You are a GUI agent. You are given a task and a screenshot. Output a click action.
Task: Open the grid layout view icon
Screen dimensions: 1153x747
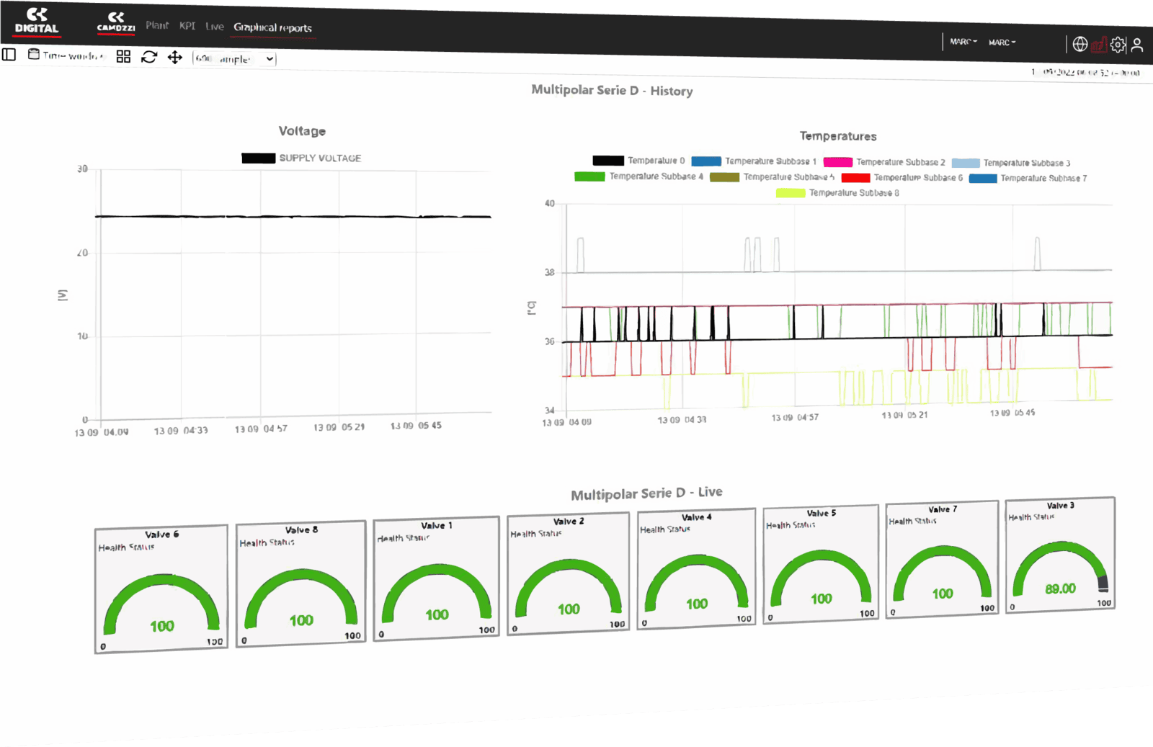[x=123, y=56]
